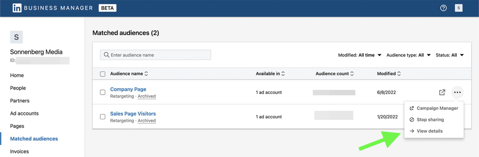Viewport: 479px width, 157px height.
Task: Click the 6/8/2022 modified date
Action: tap(386, 92)
